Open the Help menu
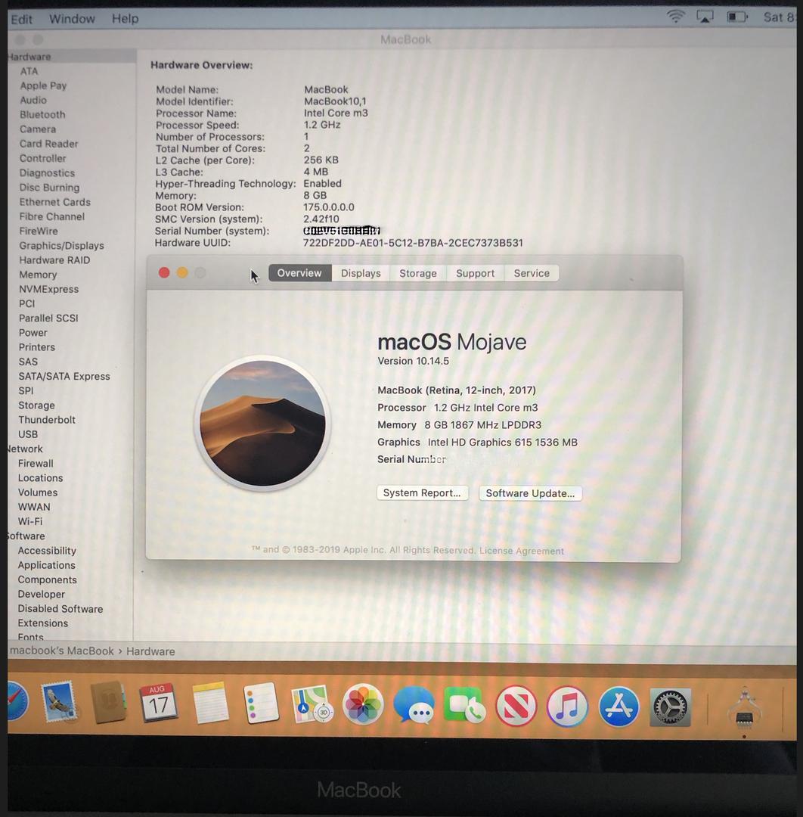 pos(125,19)
